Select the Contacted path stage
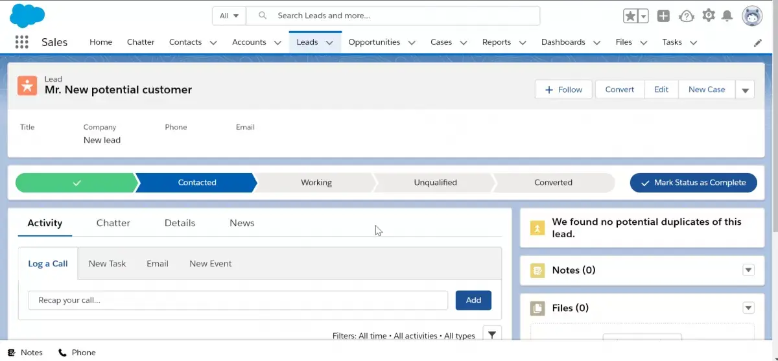This screenshot has height=361, width=778. [196, 183]
